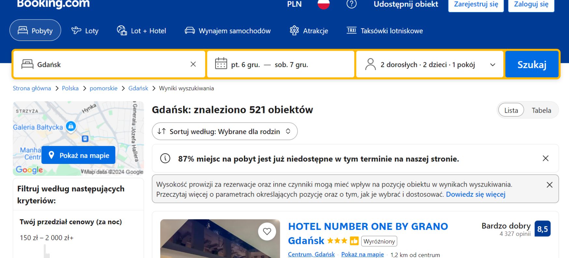Click the Google logo on map

coord(29,170)
